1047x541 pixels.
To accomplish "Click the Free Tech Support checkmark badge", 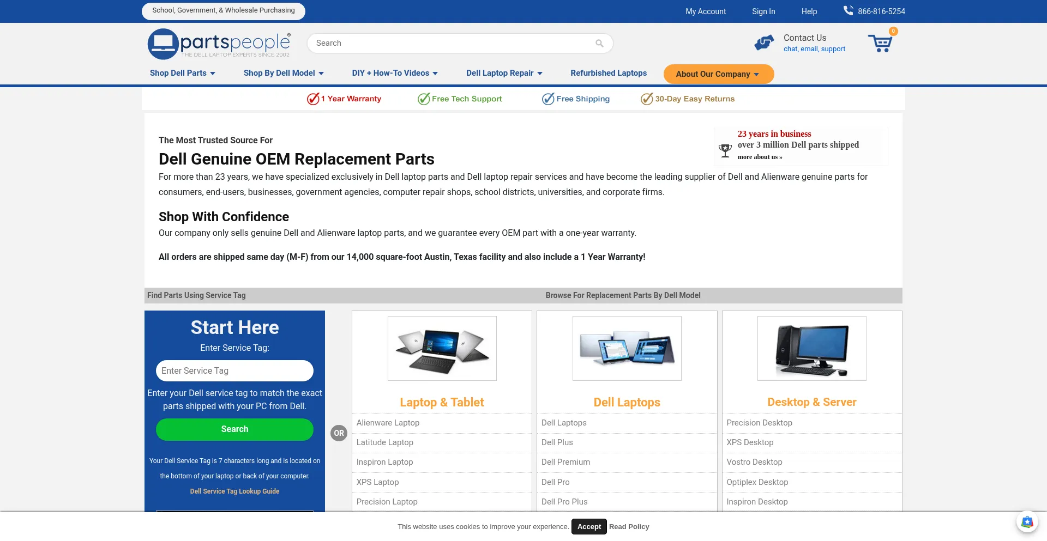I will coord(423,99).
